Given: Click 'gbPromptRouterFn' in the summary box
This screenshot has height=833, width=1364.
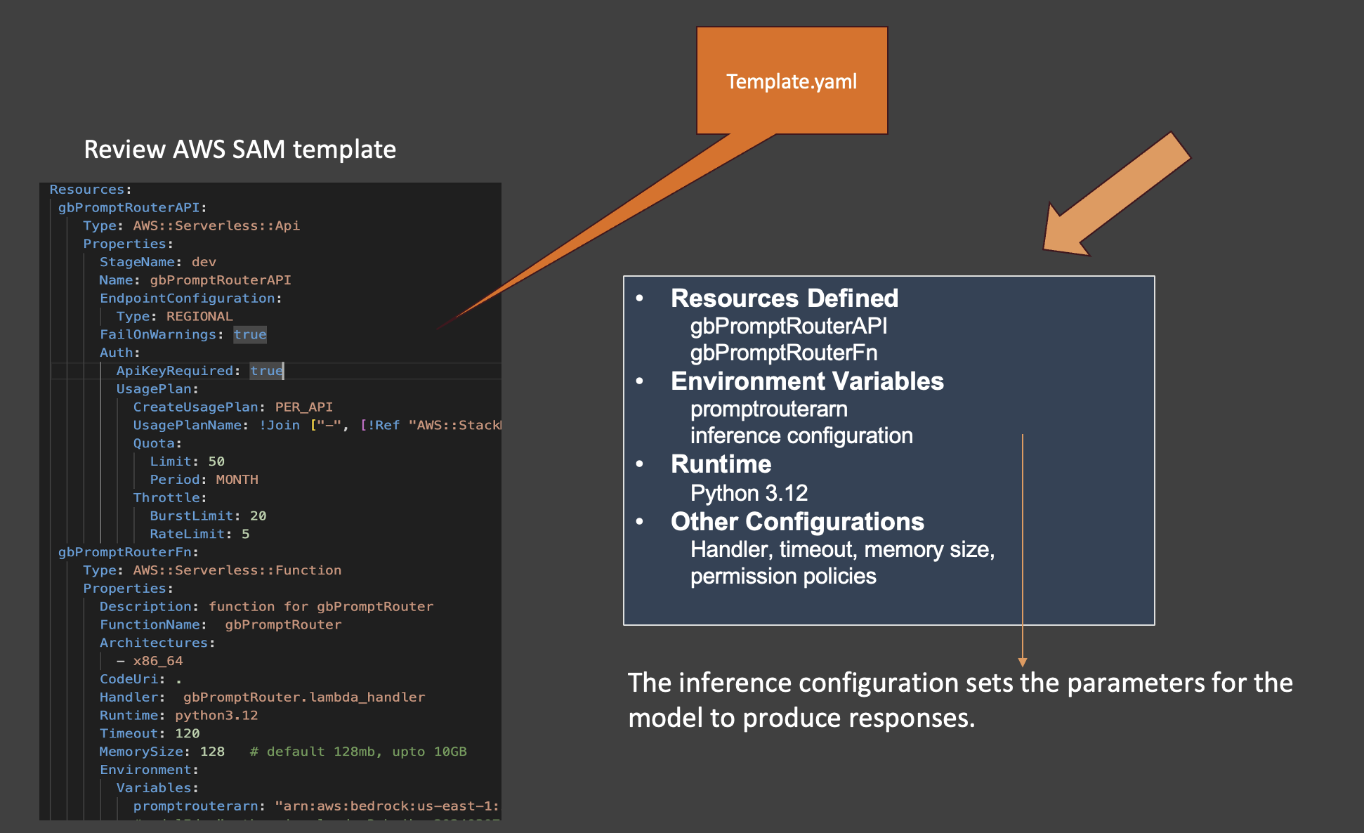Looking at the screenshot, I should click(x=784, y=353).
